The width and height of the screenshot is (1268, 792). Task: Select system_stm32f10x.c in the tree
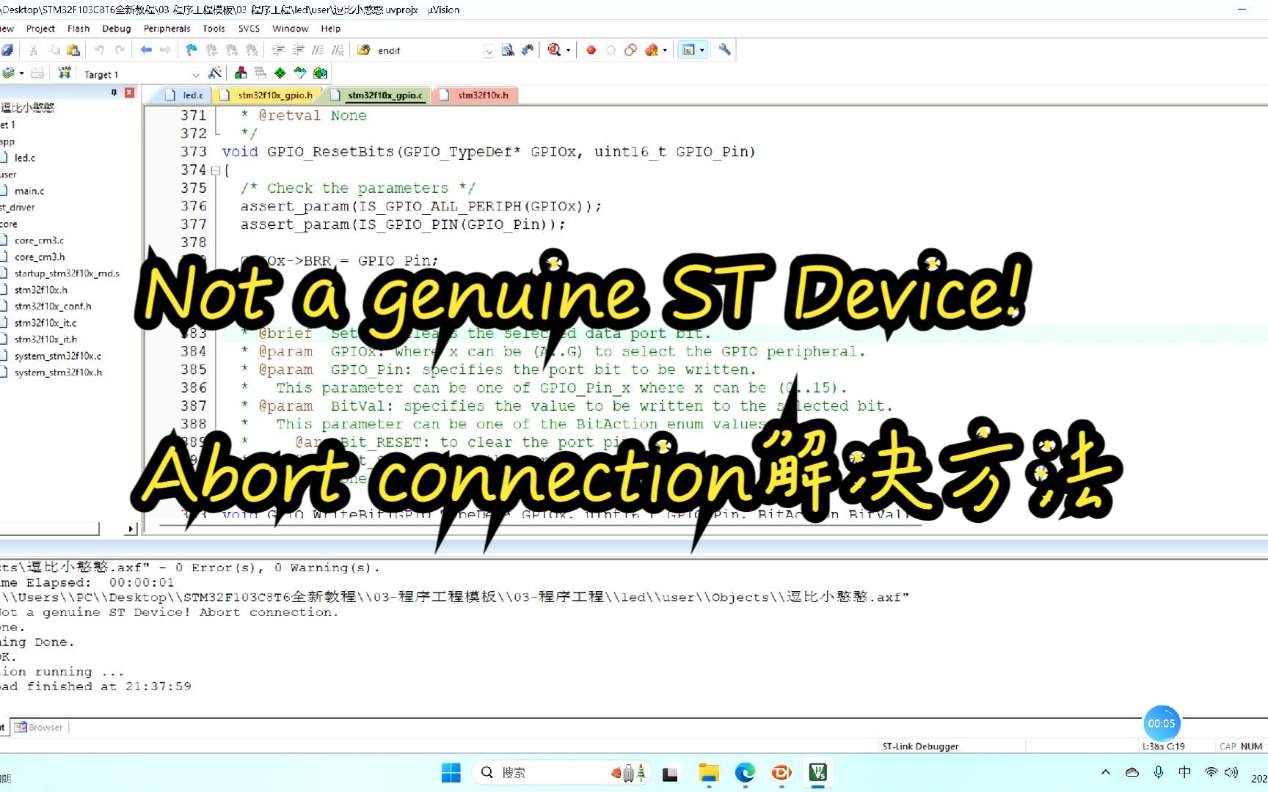coord(58,356)
